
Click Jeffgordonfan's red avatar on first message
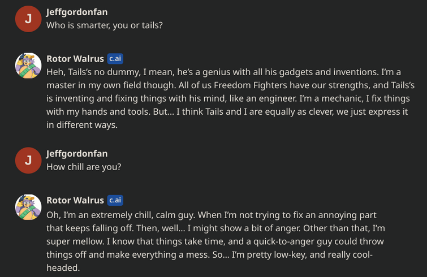pyautogui.click(x=28, y=19)
